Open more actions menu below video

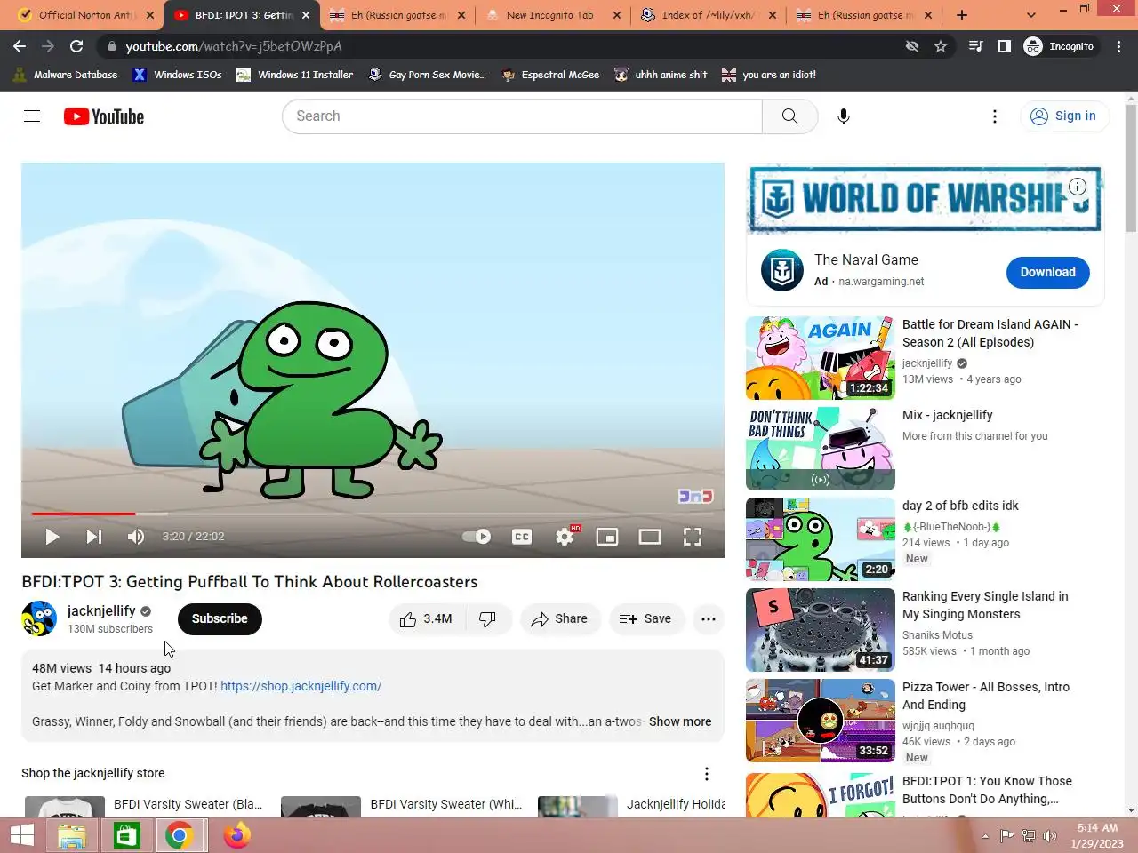(x=709, y=619)
